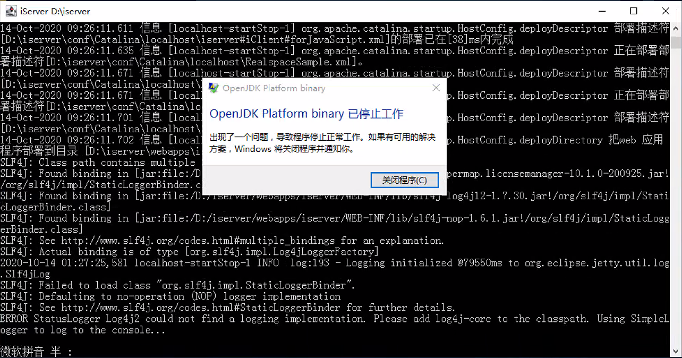The image size is (682, 358).
Task: Click the slf4j multiple_bindings URL line
Action: click(x=222, y=241)
